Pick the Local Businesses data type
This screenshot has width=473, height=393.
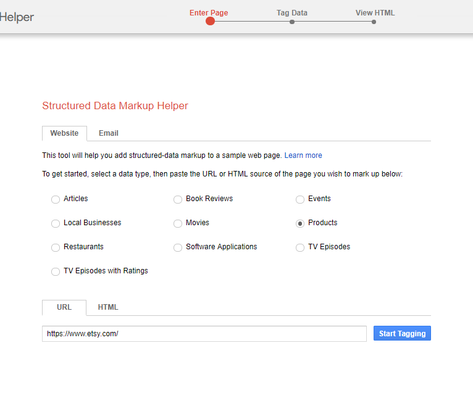[56, 223]
